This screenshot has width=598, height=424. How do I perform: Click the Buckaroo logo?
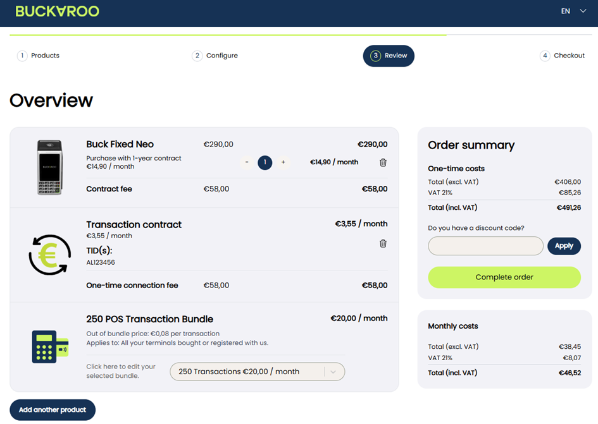point(57,11)
